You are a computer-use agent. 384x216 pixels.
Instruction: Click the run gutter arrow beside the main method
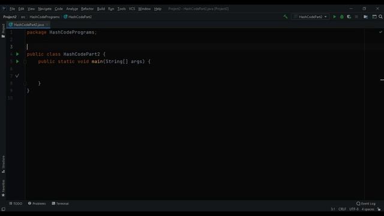[x=17, y=61]
